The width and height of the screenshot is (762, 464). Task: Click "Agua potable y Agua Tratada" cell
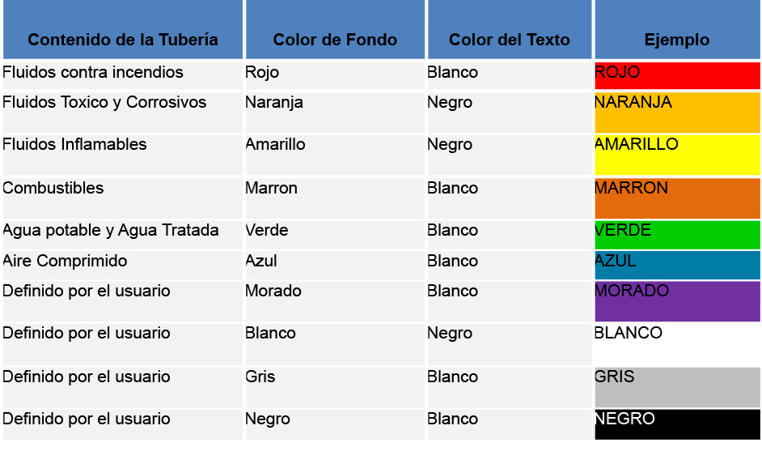[111, 231]
